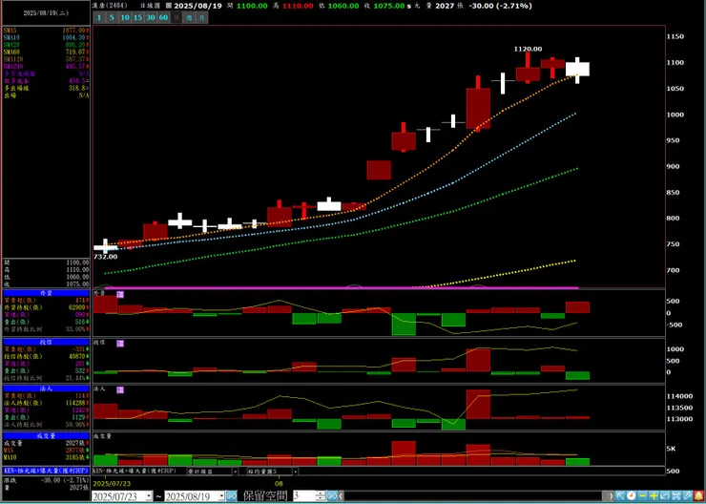Click the MA10 volume row
This screenshot has height=504, width=706.
46,457
